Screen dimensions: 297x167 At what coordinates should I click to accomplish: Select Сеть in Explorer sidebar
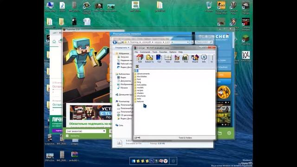pyautogui.click(x=119, y=125)
